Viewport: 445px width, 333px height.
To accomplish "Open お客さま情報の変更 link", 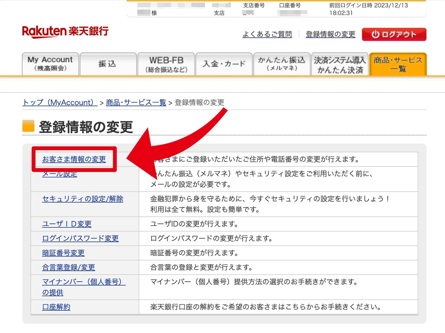I will click(74, 159).
